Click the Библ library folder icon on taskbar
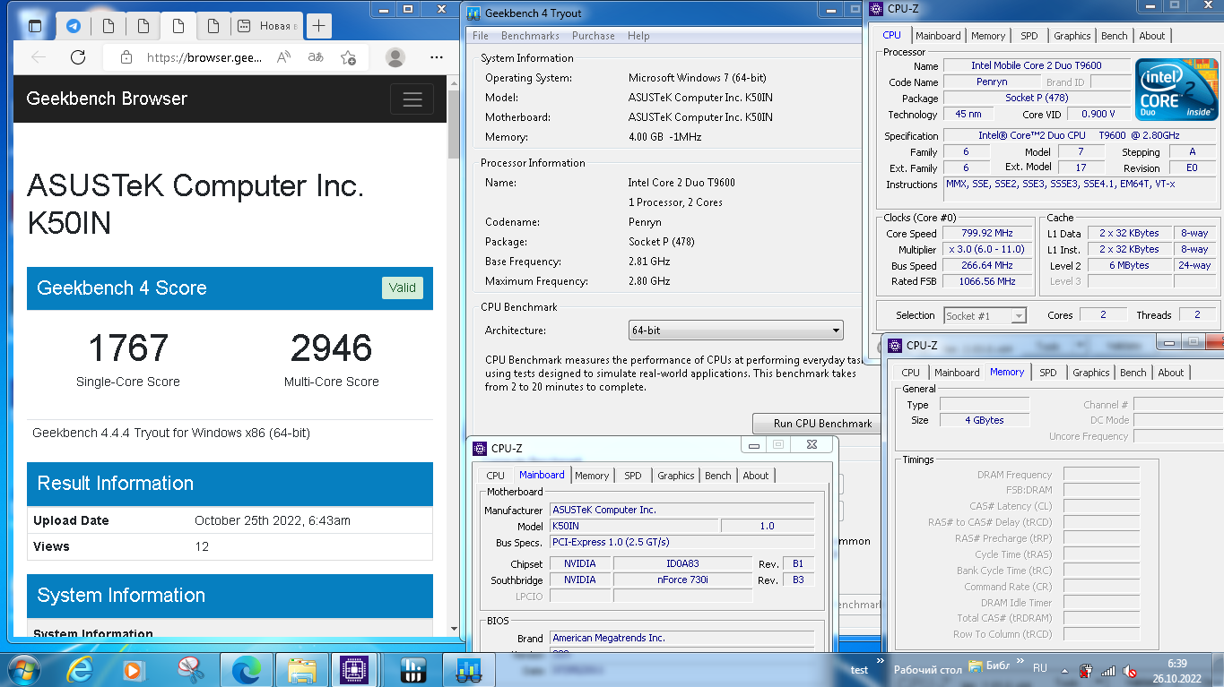Image resolution: width=1224 pixels, height=687 pixels. (975, 668)
